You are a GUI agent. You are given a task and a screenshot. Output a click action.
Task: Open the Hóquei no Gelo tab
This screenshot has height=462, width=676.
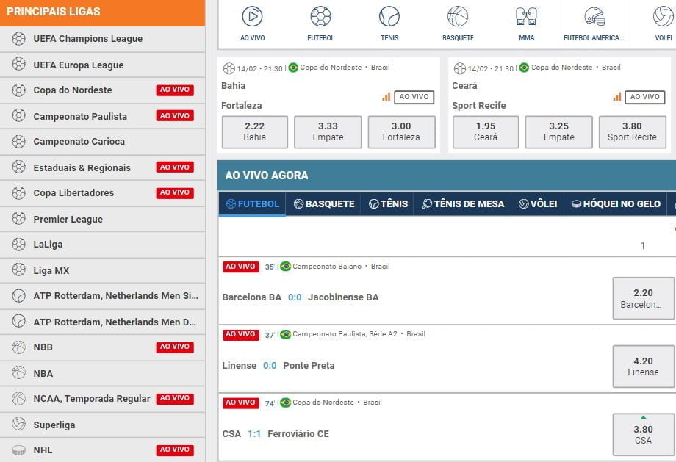coord(616,203)
